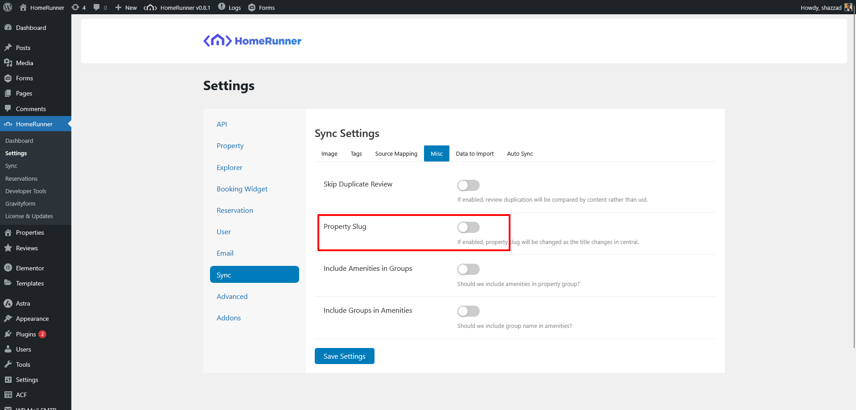Open the New content menu
The height and width of the screenshot is (410, 856).
point(126,8)
